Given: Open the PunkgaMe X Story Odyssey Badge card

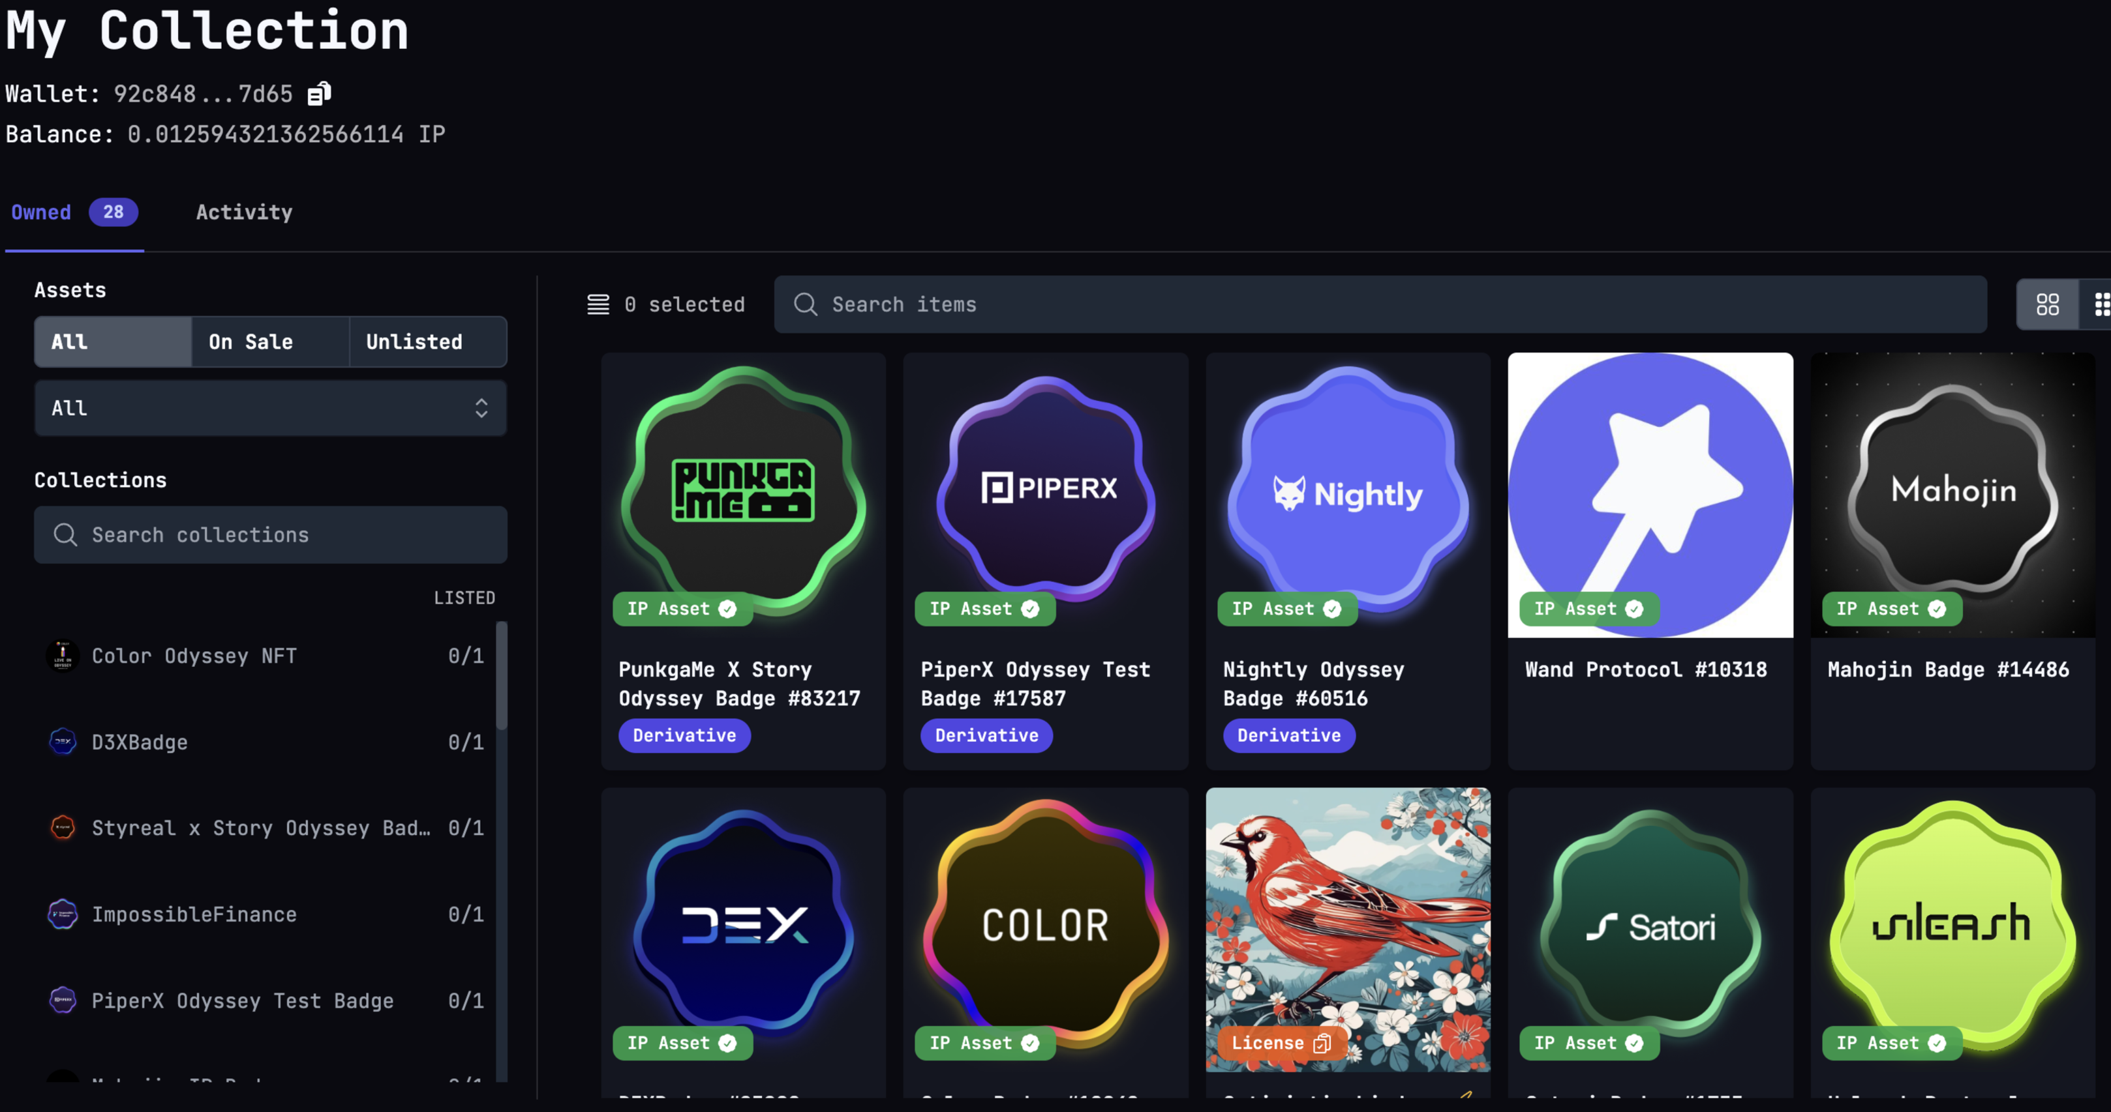Looking at the screenshot, I should pyautogui.click(x=743, y=561).
